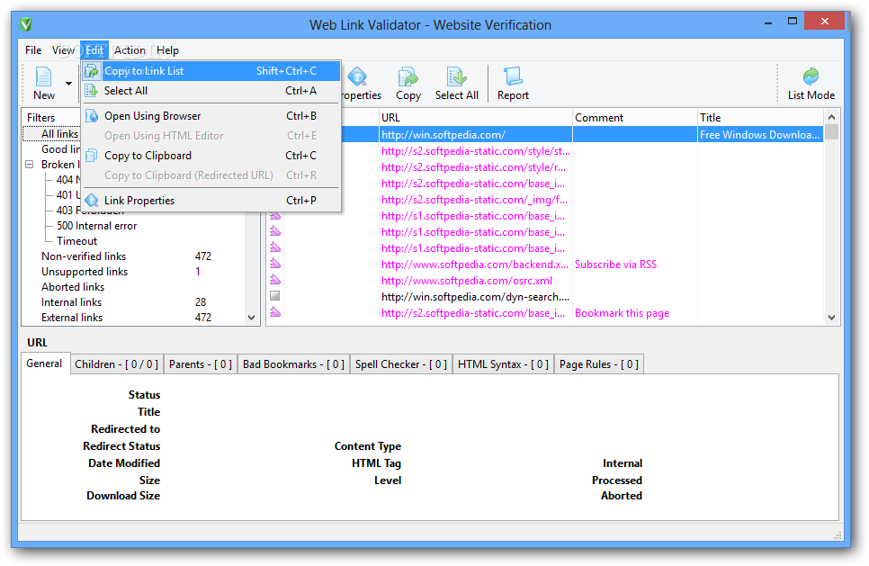Screen dimensions: 869x566
Task: Switch to the Bad Bookmarks tab
Action: pos(293,364)
